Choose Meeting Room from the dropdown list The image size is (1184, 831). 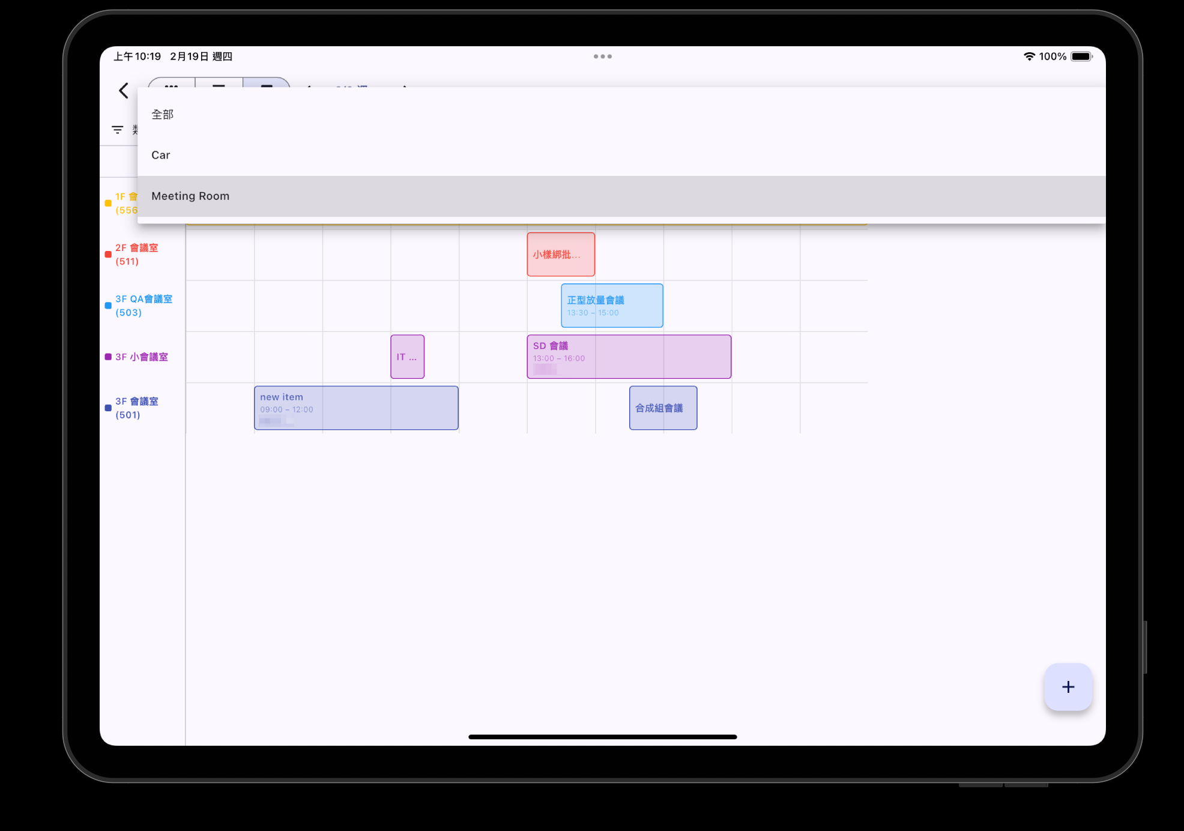tap(190, 196)
